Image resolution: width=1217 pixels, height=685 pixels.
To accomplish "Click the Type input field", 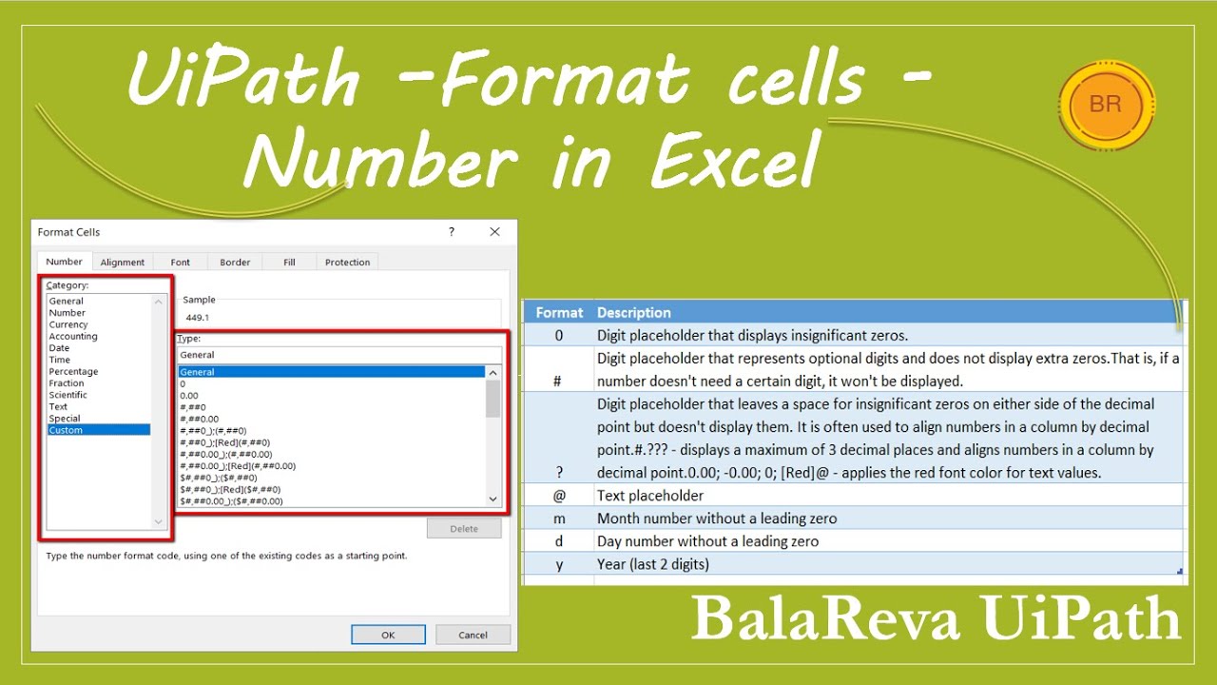I will tap(339, 355).
